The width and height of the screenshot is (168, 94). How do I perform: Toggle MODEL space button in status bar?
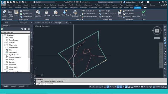click(92, 87)
